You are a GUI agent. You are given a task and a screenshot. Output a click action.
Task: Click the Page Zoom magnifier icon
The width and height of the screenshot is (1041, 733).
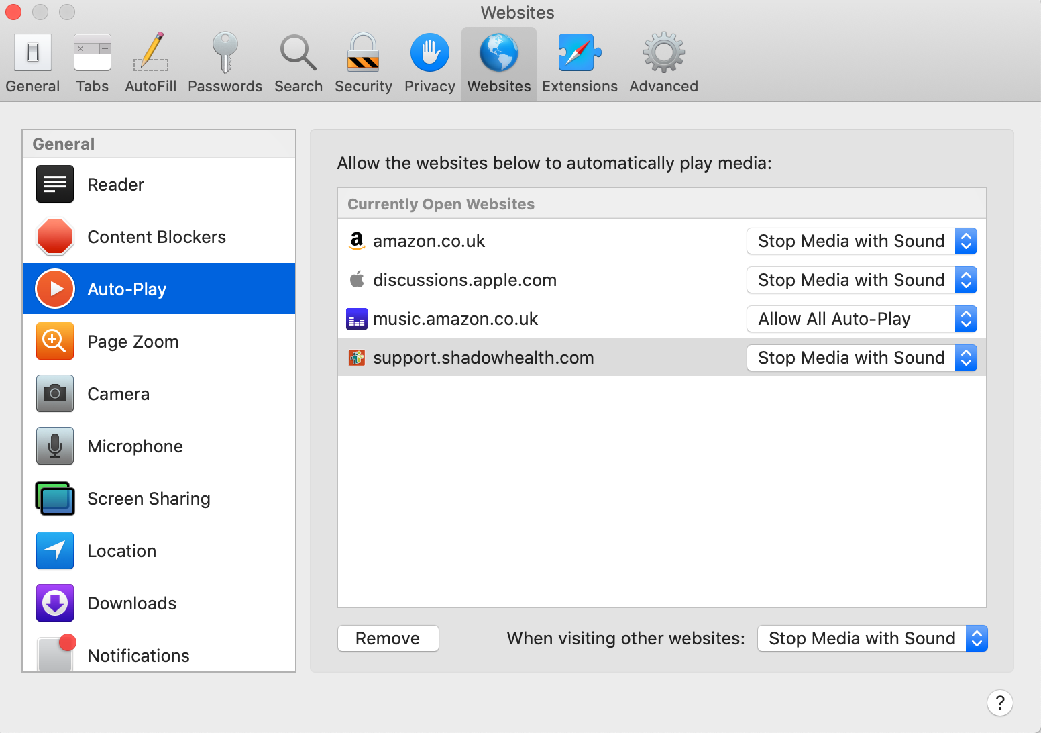pos(55,341)
